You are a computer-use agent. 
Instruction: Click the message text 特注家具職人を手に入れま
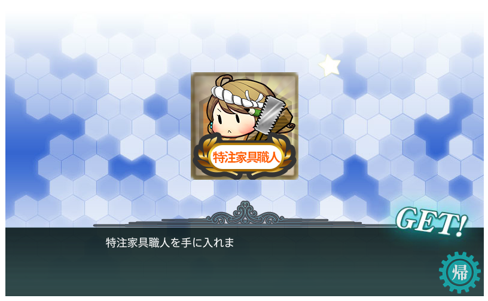(x=170, y=243)
